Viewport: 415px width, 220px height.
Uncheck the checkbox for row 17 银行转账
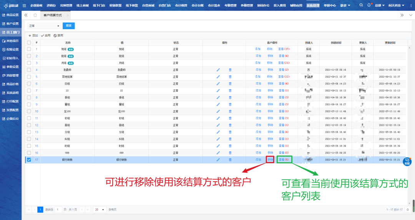[x=29, y=160]
